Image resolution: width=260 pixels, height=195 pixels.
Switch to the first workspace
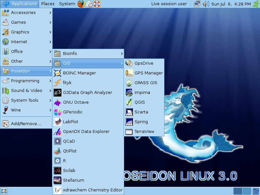238,191
